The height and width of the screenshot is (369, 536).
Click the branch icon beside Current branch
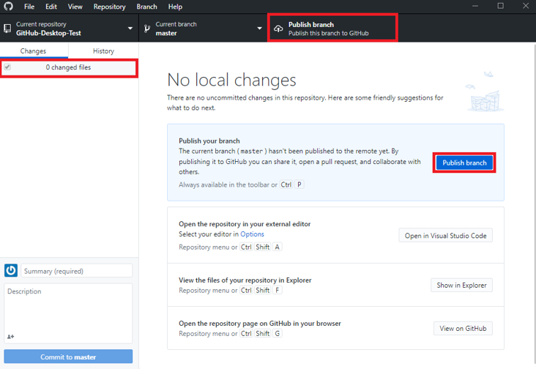(x=147, y=29)
